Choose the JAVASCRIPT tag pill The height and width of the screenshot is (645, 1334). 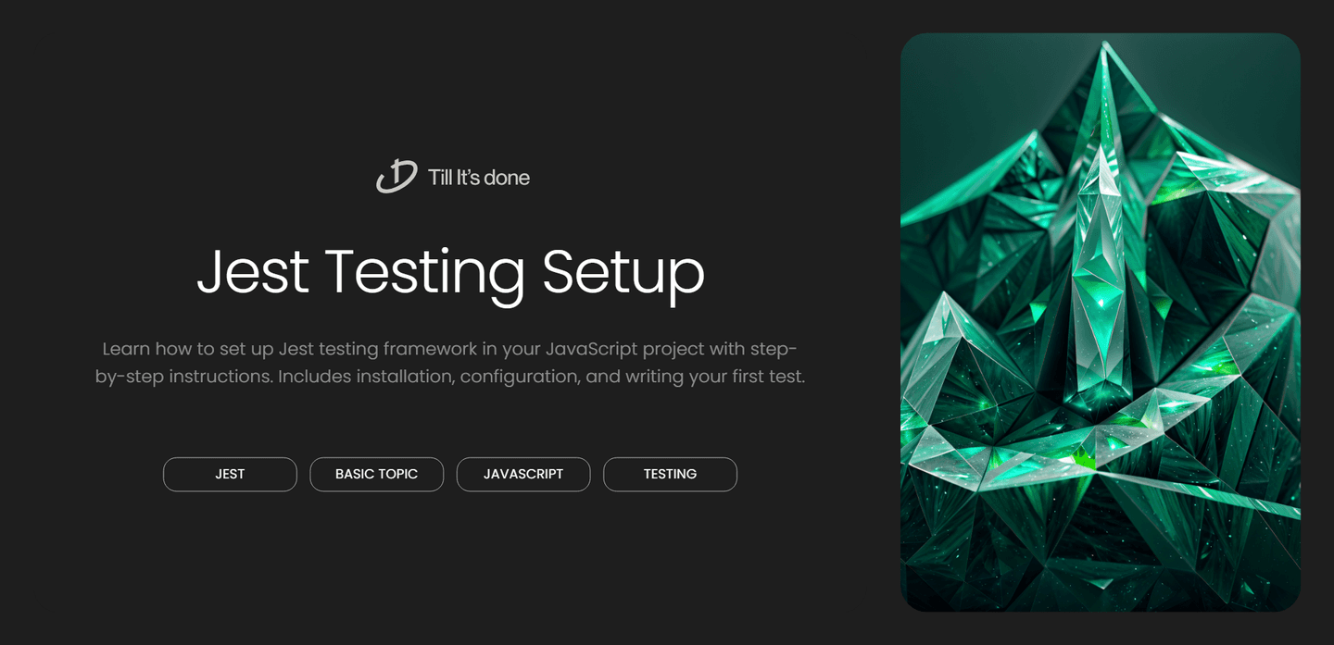pos(523,474)
